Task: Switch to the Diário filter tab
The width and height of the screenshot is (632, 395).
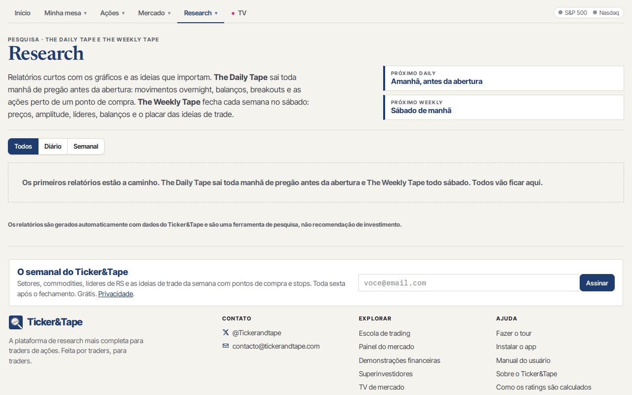Action: 53,146
